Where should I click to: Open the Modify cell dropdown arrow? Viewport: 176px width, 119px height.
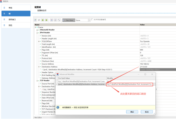pyautogui.click(x=154, y=84)
